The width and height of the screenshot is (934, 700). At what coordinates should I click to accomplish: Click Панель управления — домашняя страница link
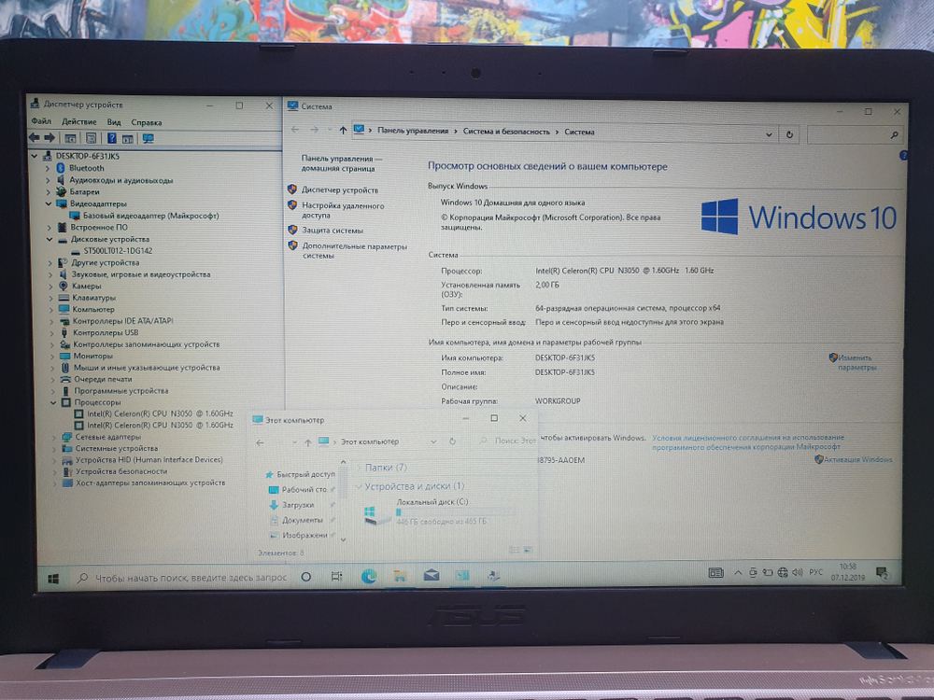tap(341, 163)
